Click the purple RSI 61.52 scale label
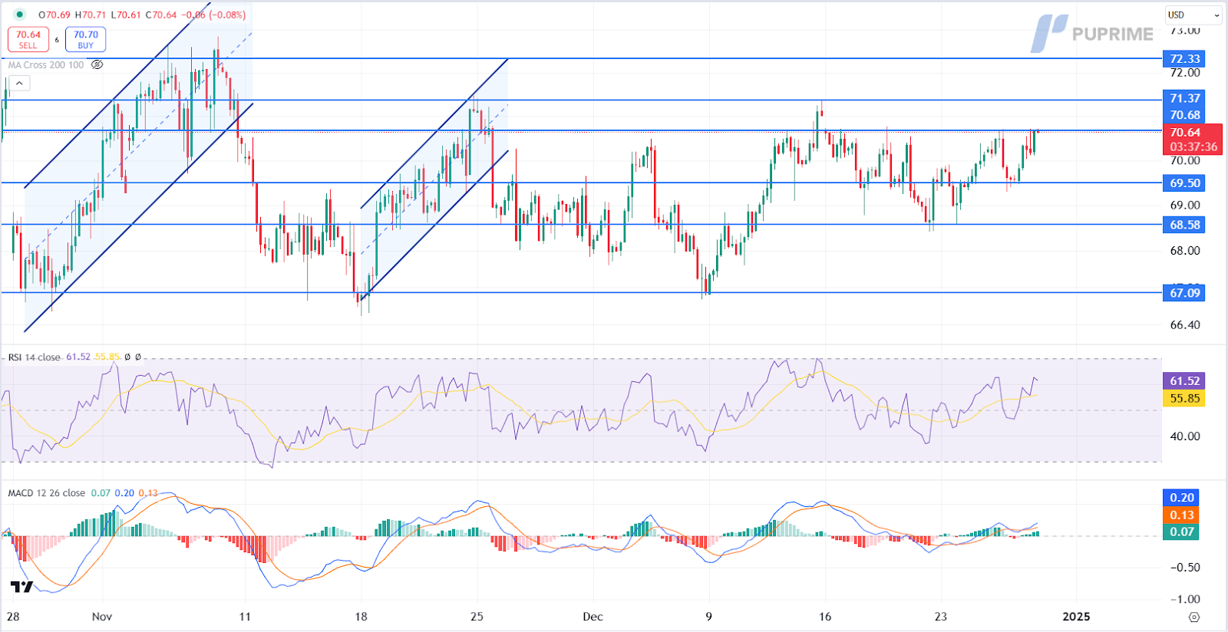This screenshot has width=1228, height=632. [1184, 381]
